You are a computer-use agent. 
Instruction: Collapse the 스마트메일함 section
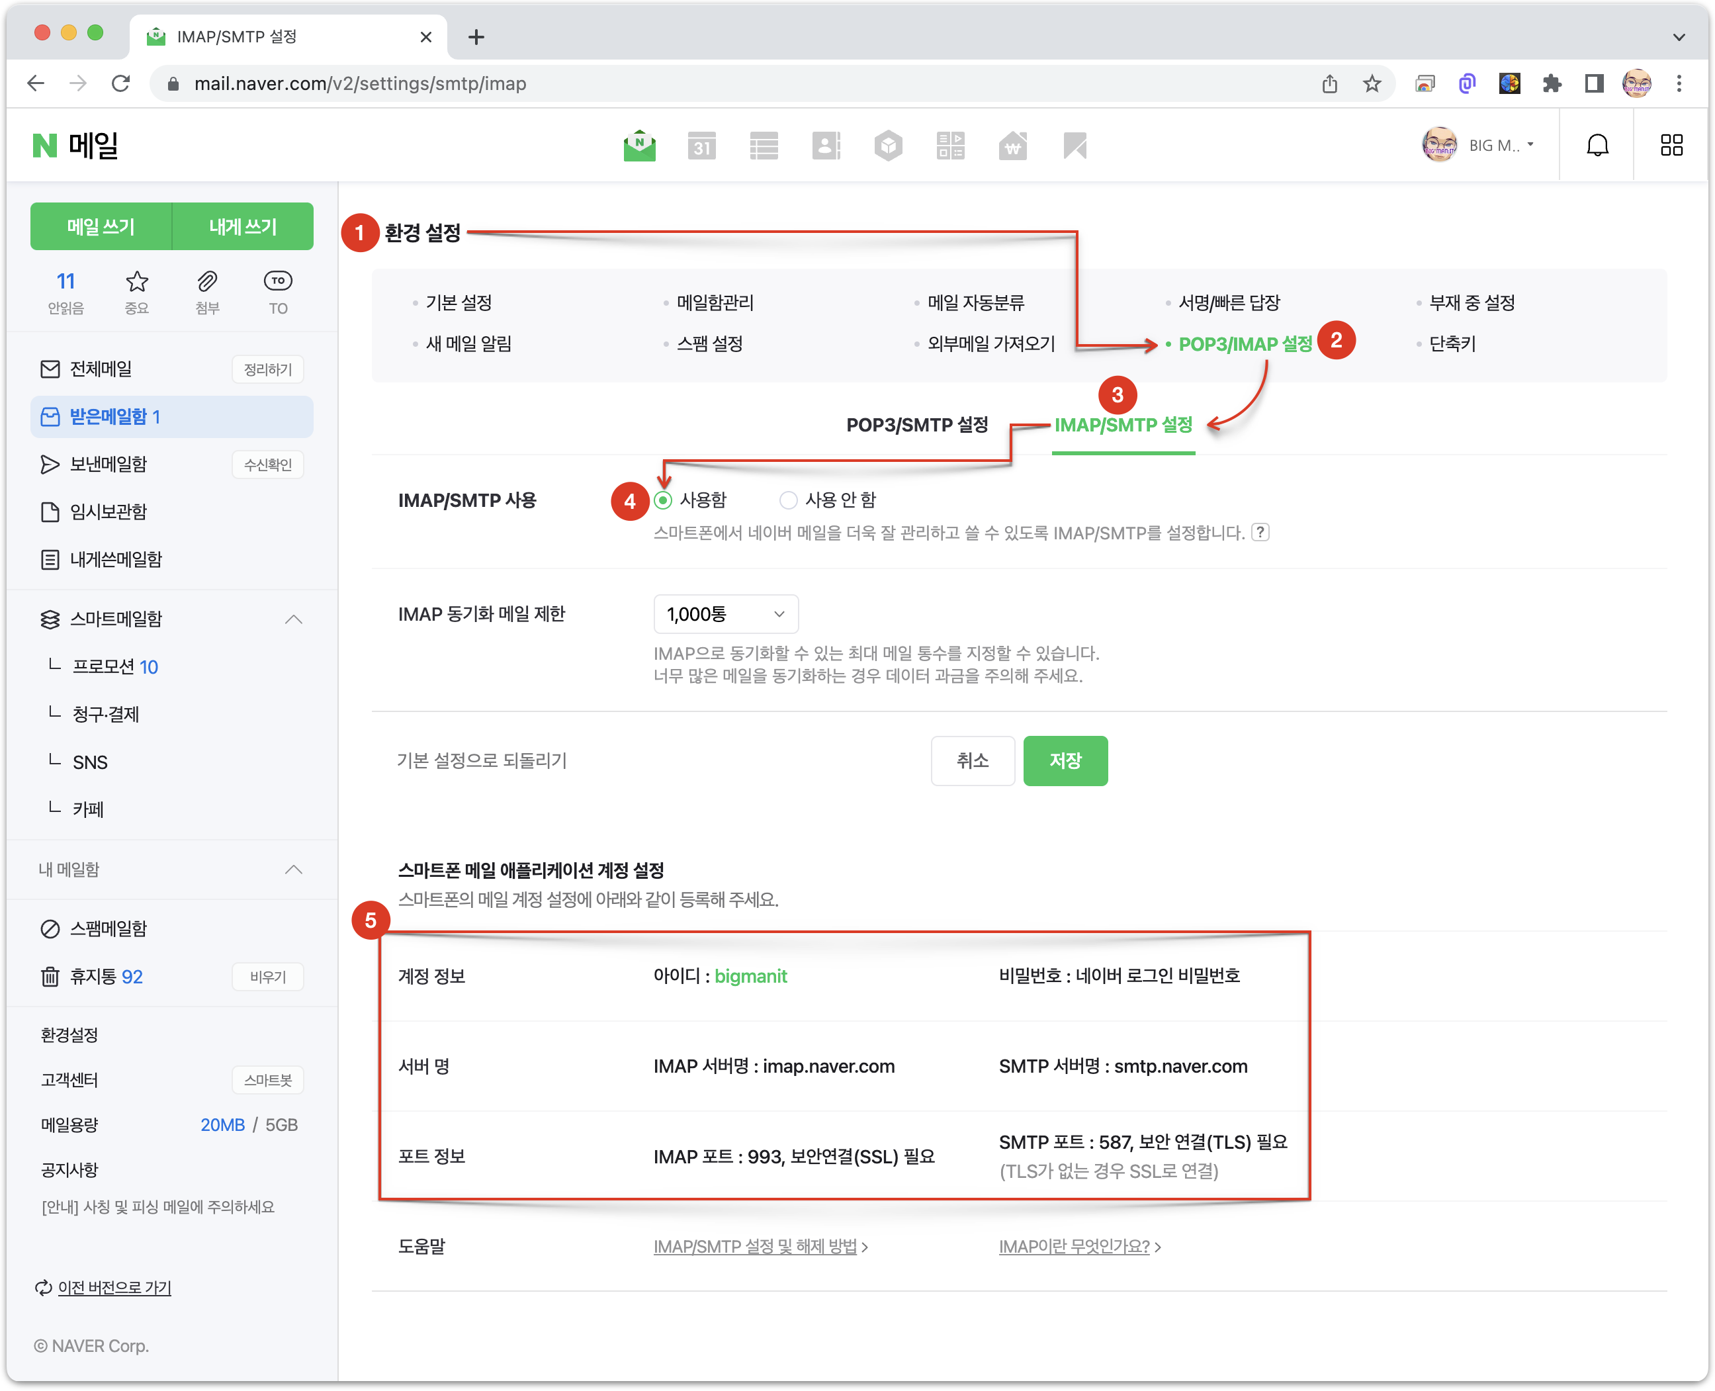293,619
